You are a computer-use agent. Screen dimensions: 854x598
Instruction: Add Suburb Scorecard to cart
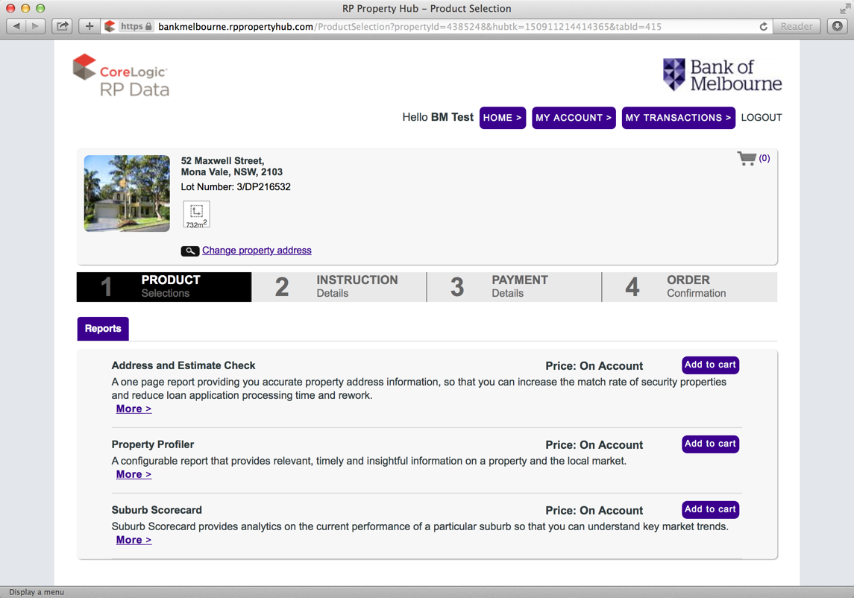pyautogui.click(x=710, y=509)
